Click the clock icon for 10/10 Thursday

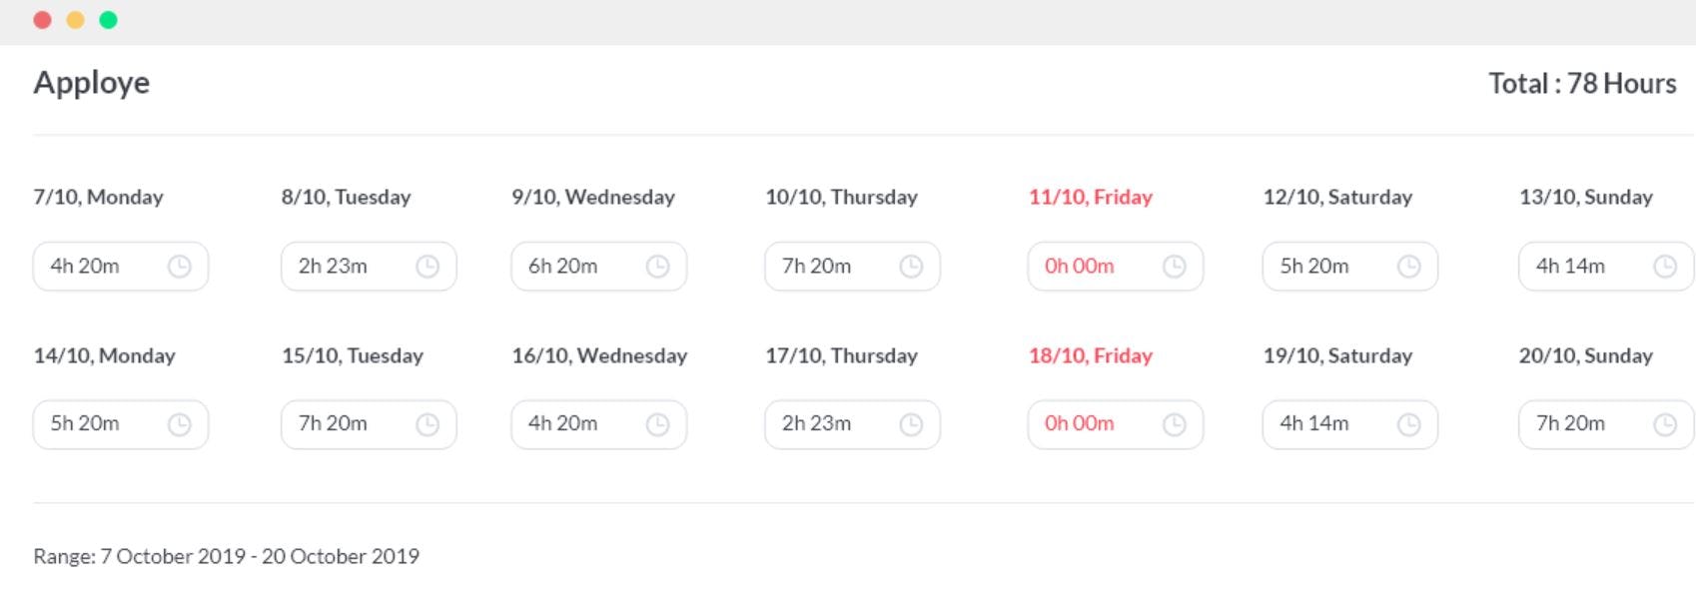pyautogui.click(x=911, y=267)
